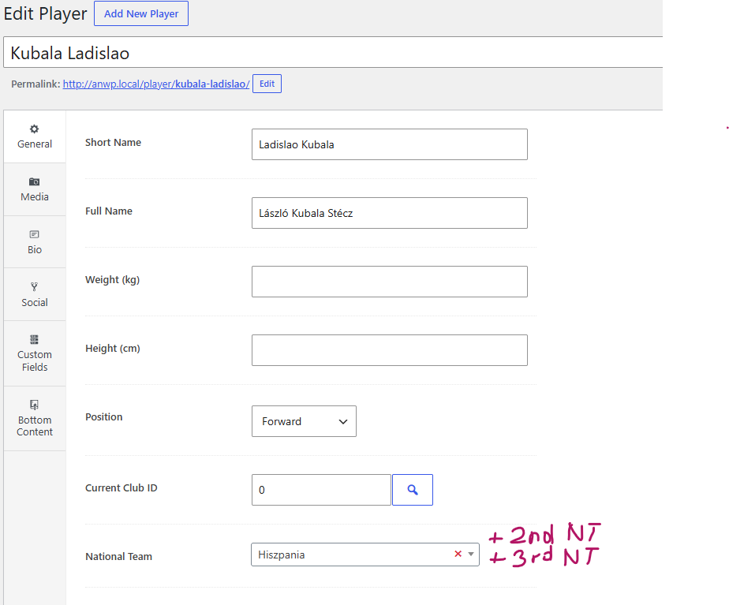This screenshot has width=729, height=605.
Task: Focus the Weight (kg) input field
Action: [390, 282]
